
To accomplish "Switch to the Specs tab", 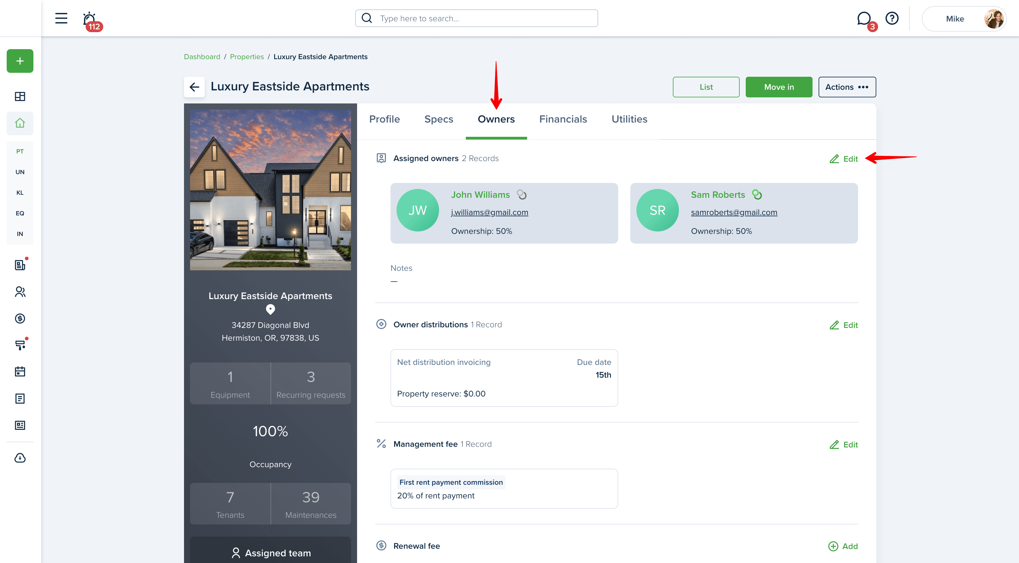I will [438, 119].
